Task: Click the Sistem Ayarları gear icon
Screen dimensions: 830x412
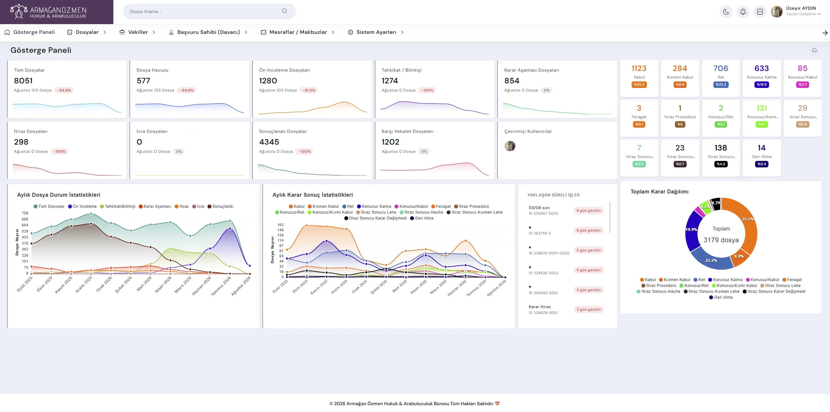Action: coord(351,32)
